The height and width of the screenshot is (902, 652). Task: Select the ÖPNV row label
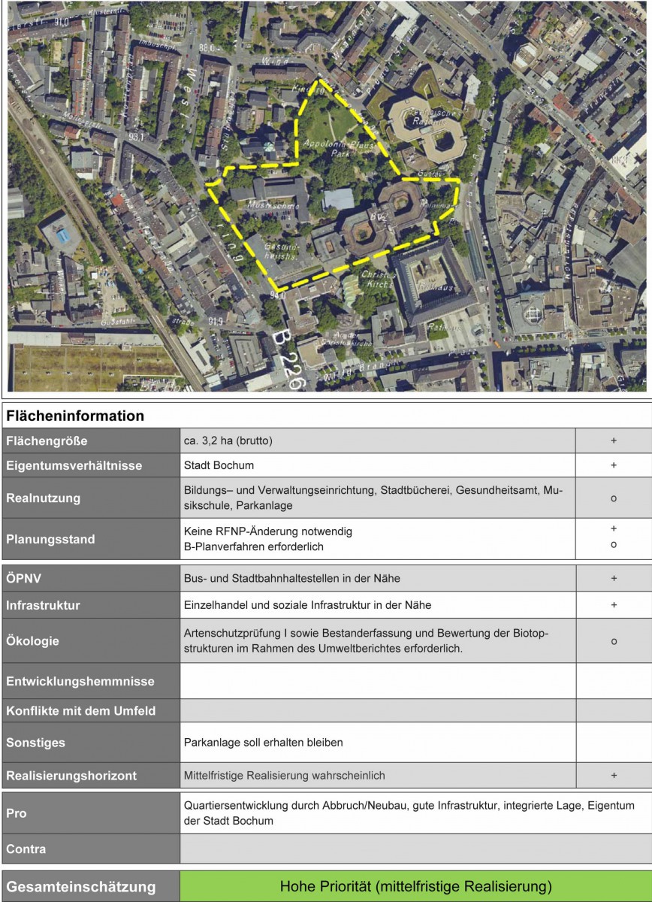click(26, 579)
